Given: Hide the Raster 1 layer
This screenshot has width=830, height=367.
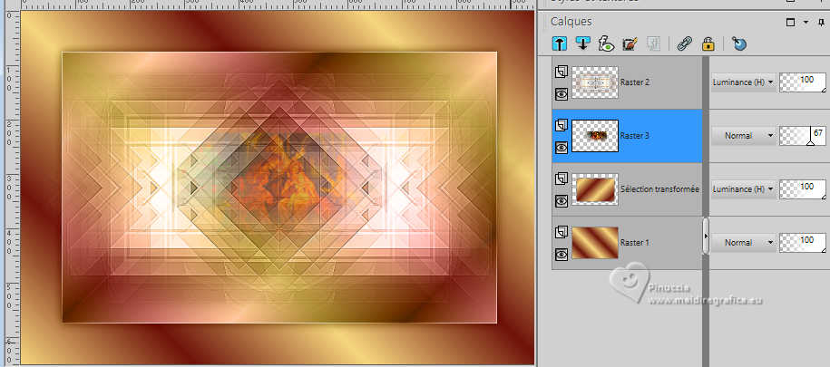Looking at the screenshot, I should [x=561, y=255].
